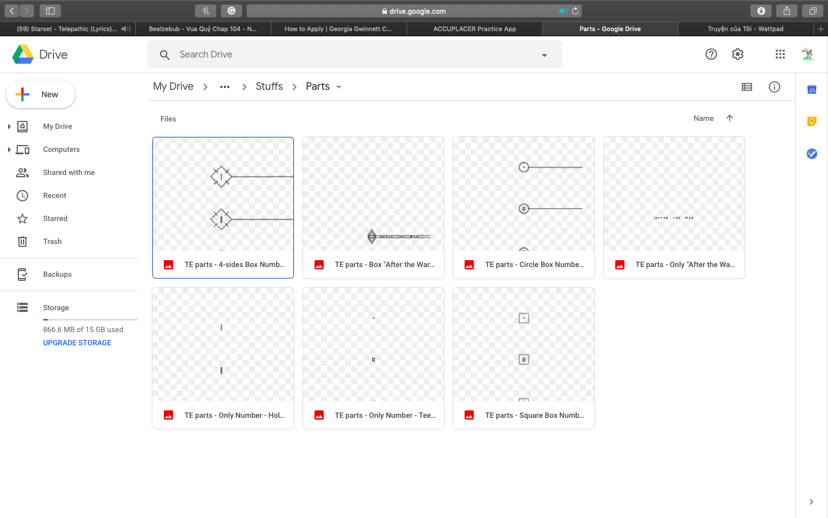Viewport: 828px width, 518px height.
Task: Switch to ACCUPLACER Practice App tab
Action: tap(474, 29)
